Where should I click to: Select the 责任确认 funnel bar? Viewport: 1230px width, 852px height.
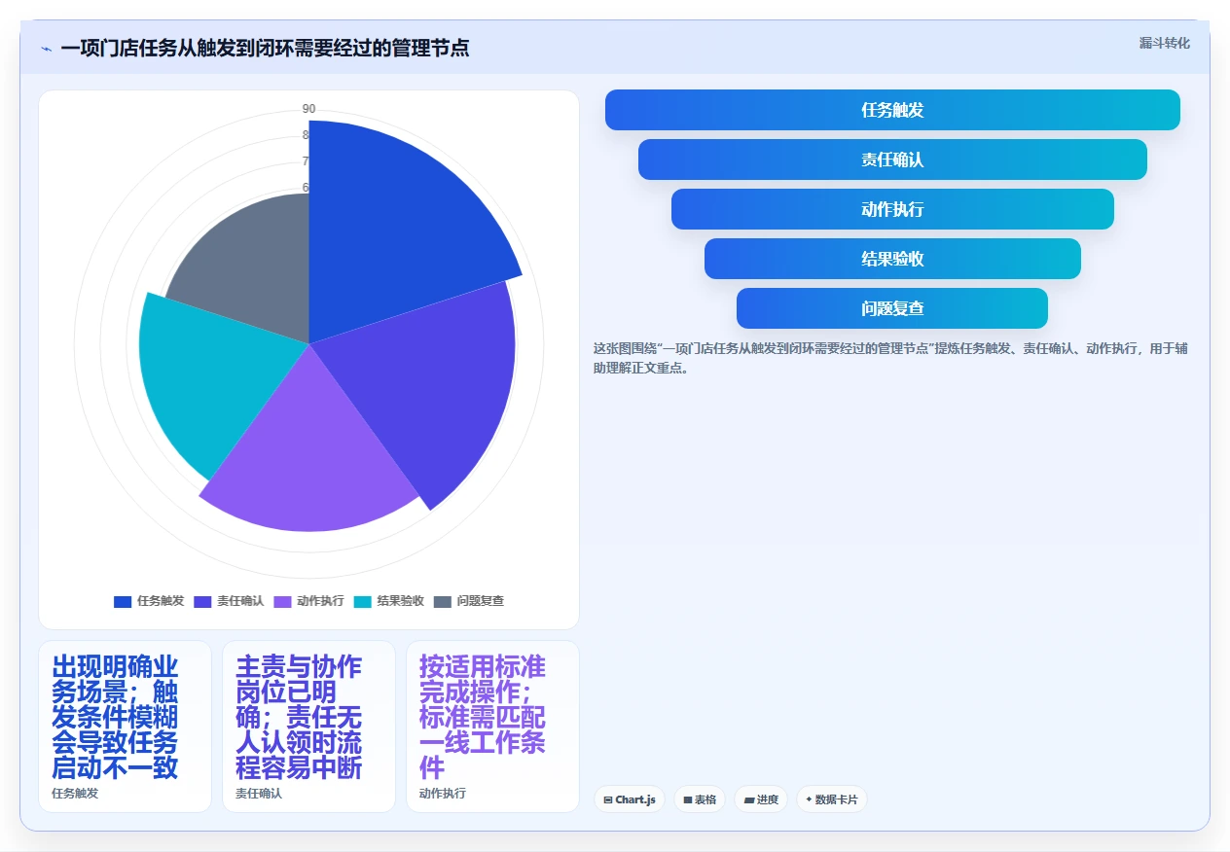[892, 160]
